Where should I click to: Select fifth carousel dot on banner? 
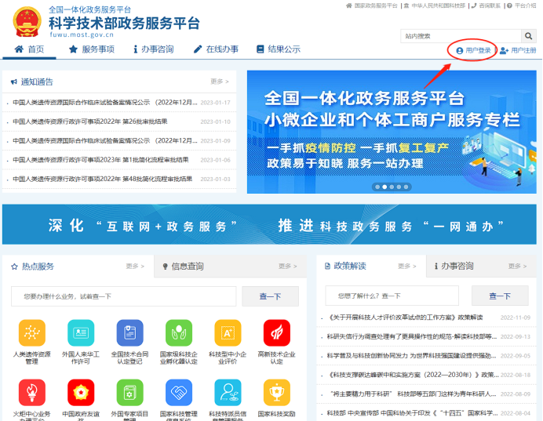406,187
